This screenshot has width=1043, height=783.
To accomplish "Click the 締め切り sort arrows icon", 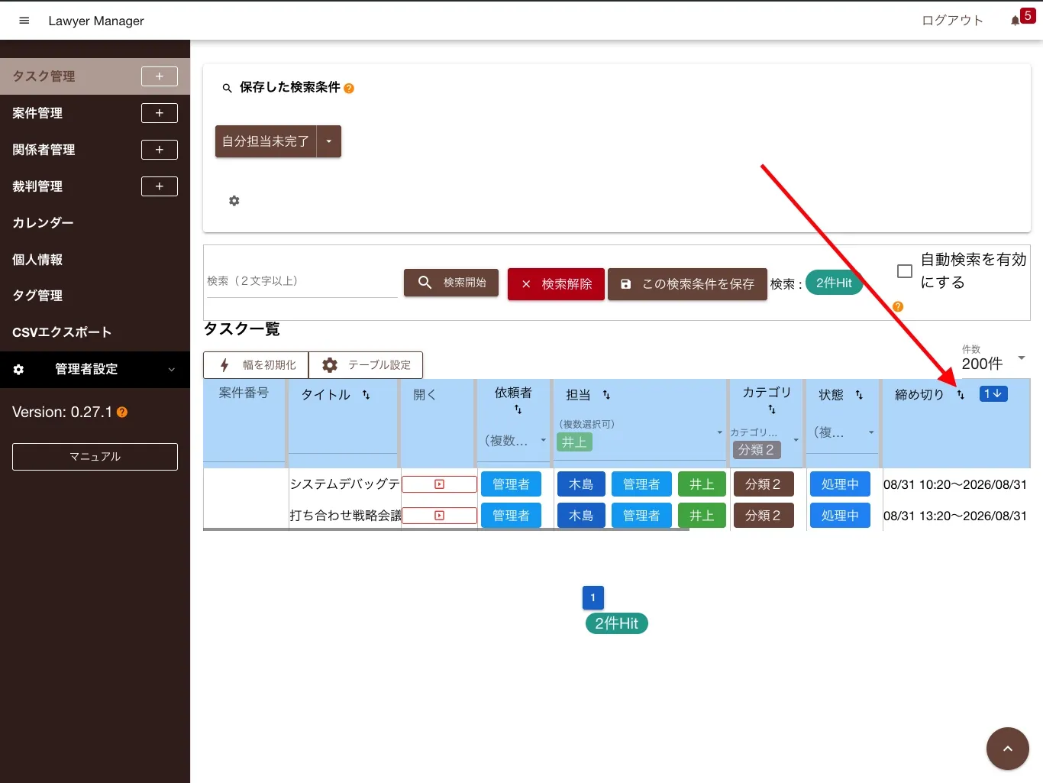I will (x=961, y=395).
